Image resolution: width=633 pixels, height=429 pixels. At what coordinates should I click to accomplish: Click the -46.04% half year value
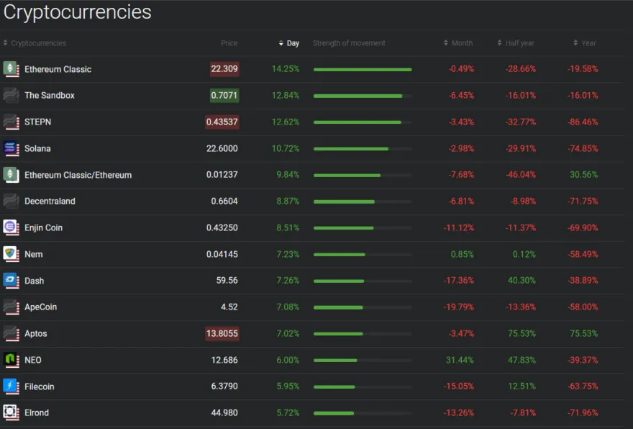[521, 174]
